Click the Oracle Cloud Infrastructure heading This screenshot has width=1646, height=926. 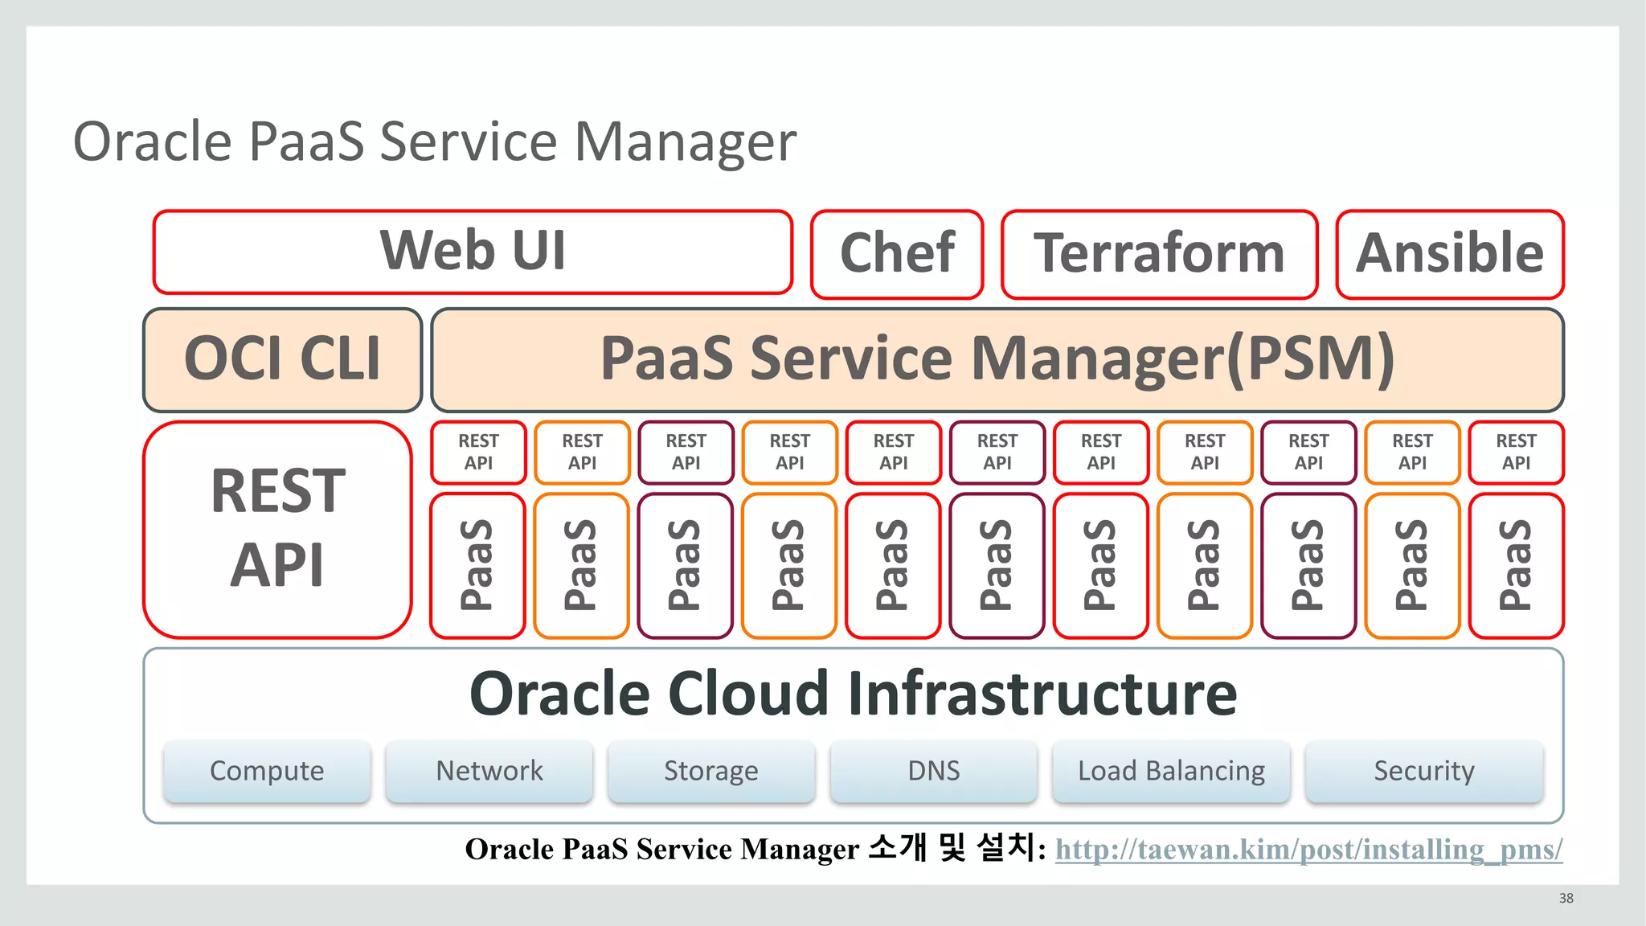click(853, 694)
